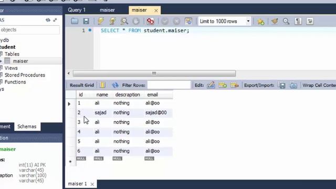Export recordset to external file

[281, 85]
